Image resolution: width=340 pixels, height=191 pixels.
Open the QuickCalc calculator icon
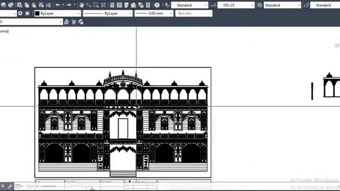click(148, 5)
